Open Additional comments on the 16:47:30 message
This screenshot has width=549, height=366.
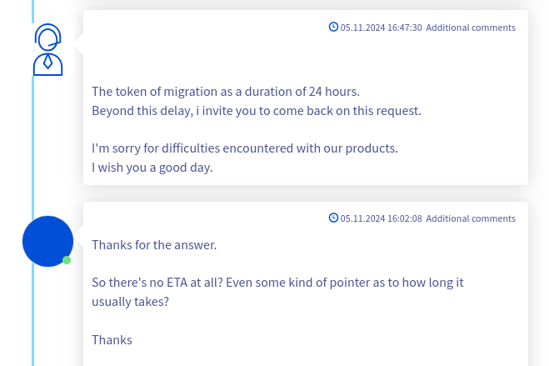[471, 28]
